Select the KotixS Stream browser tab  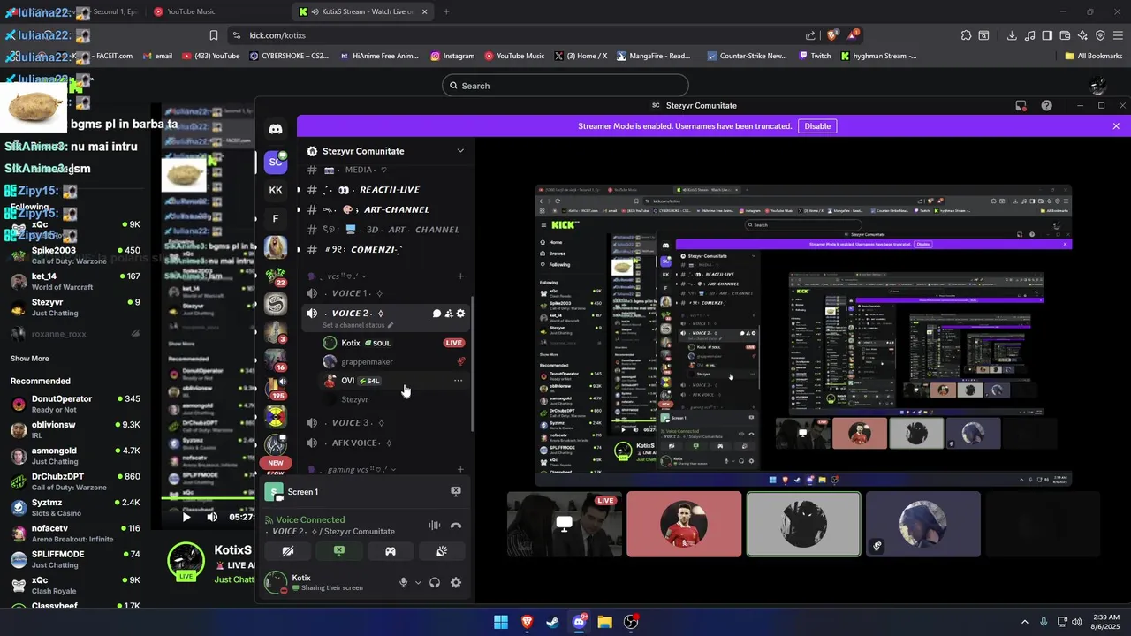coord(363,11)
